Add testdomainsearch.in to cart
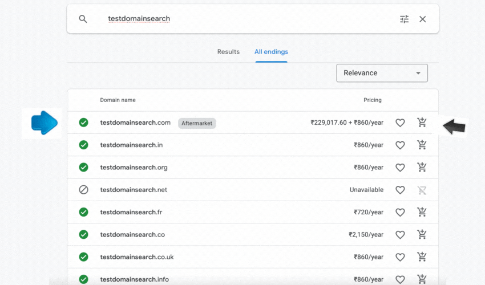This screenshot has width=485, height=285. (422, 145)
